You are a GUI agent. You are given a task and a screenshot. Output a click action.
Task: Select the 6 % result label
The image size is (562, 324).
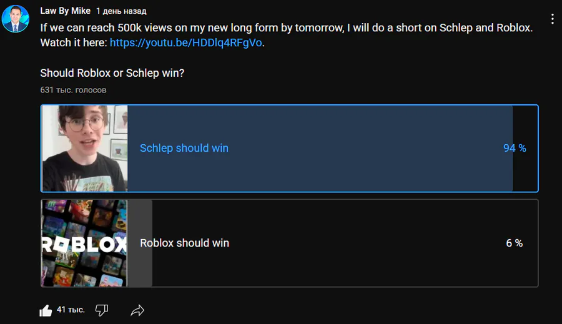click(515, 243)
